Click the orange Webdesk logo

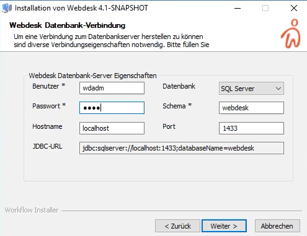[291, 33]
